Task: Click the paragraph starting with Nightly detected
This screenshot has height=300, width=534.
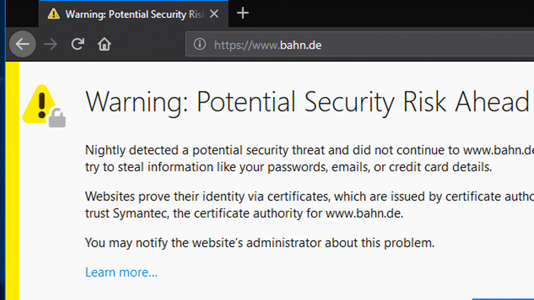Action: tap(310, 158)
